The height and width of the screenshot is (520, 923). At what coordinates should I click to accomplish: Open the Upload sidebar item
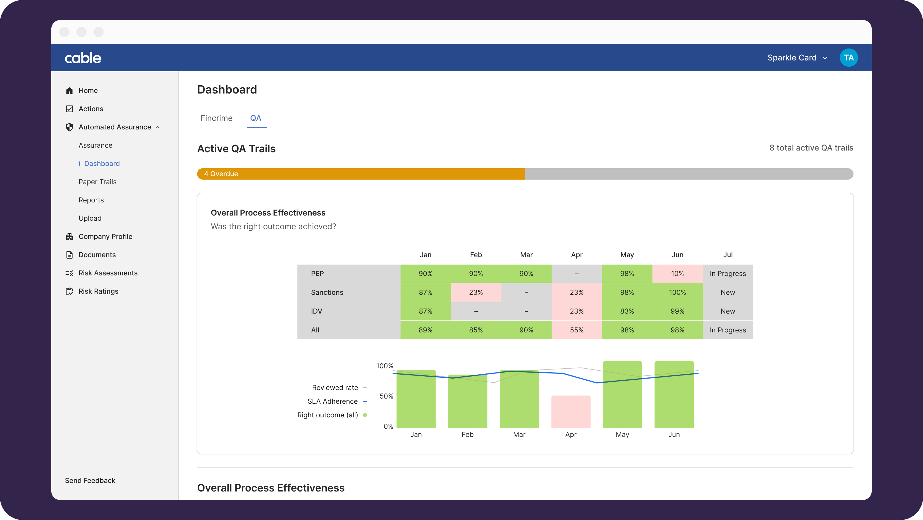coord(90,218)
